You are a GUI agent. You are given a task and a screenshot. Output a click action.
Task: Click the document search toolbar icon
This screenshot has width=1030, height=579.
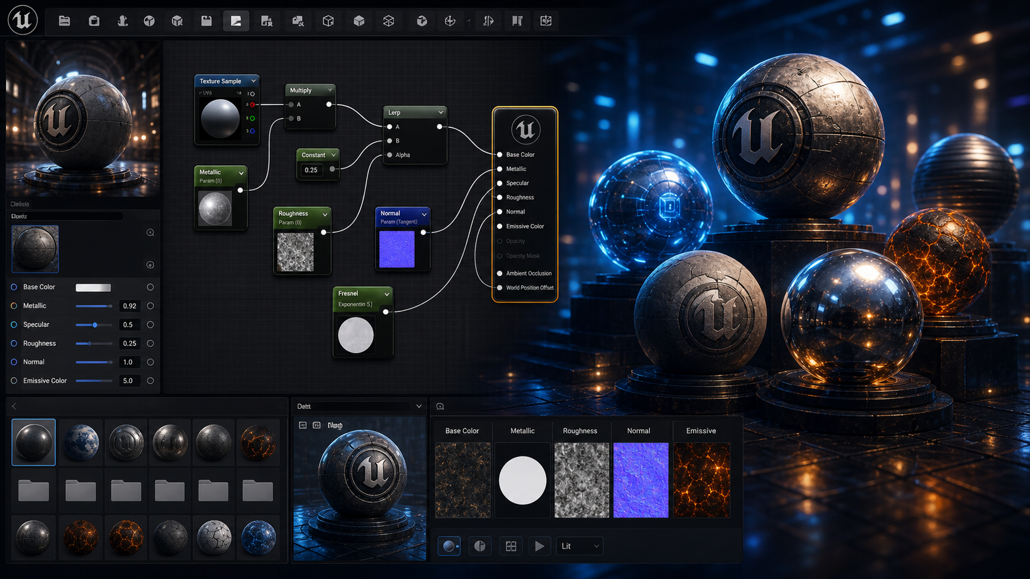tap(266, 21)
